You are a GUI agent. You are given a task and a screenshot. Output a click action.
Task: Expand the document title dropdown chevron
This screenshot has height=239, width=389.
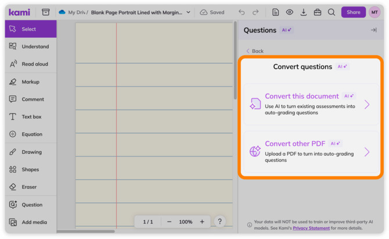188,12
